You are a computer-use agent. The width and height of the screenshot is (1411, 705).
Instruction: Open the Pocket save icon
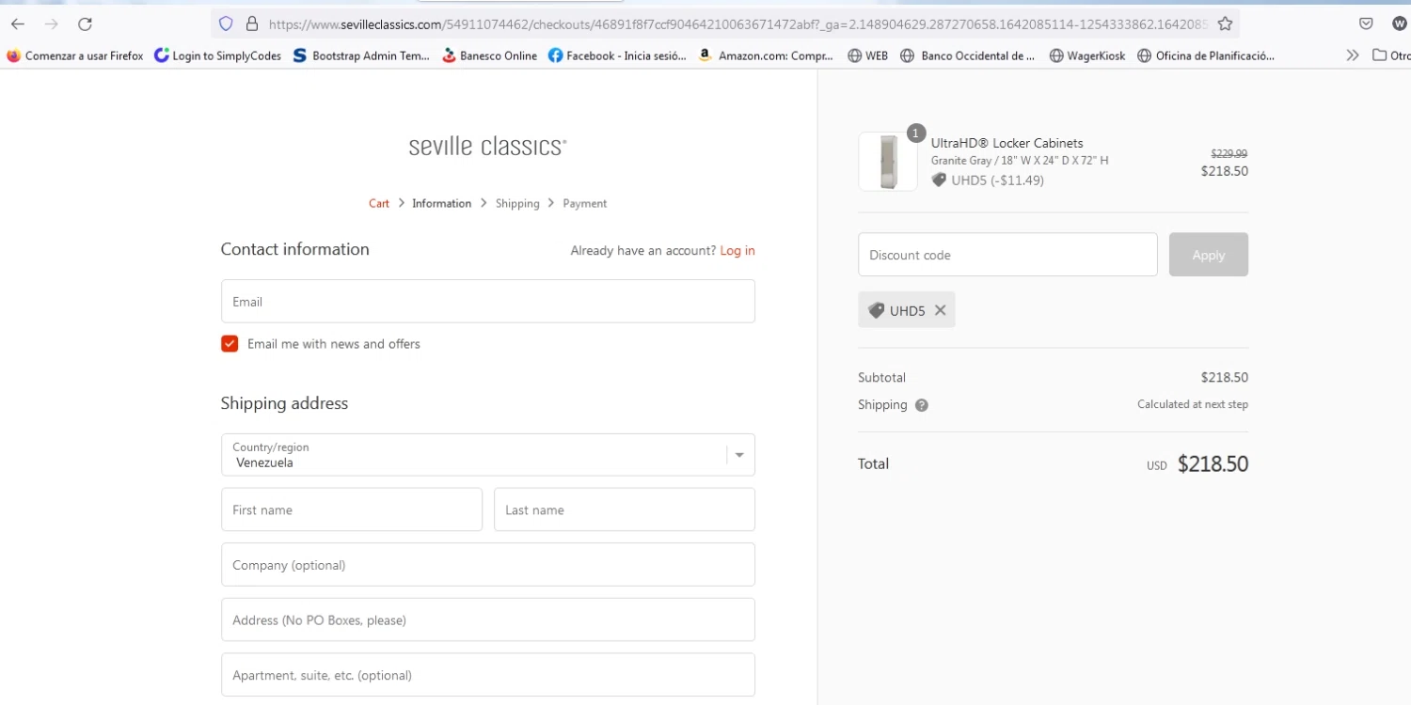point(1366,24)
